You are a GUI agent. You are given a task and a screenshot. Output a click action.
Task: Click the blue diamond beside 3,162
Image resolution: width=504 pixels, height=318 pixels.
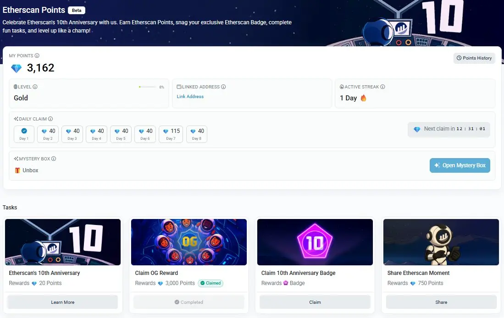point(17,68)
